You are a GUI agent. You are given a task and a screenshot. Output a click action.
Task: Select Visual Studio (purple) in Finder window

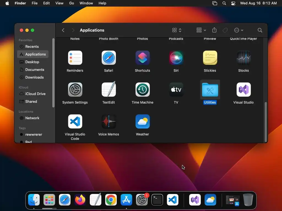[243, 90]
